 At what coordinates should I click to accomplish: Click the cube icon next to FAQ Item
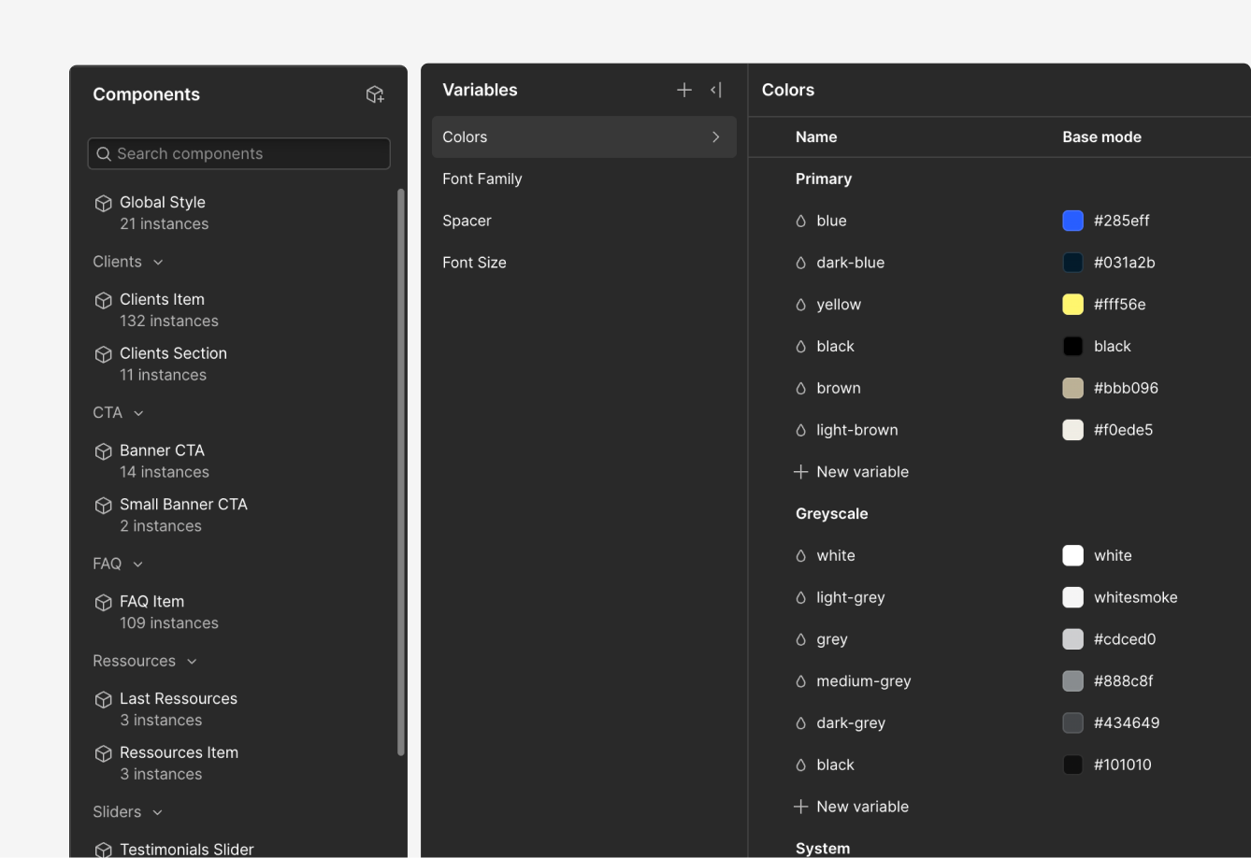(104, 603)
